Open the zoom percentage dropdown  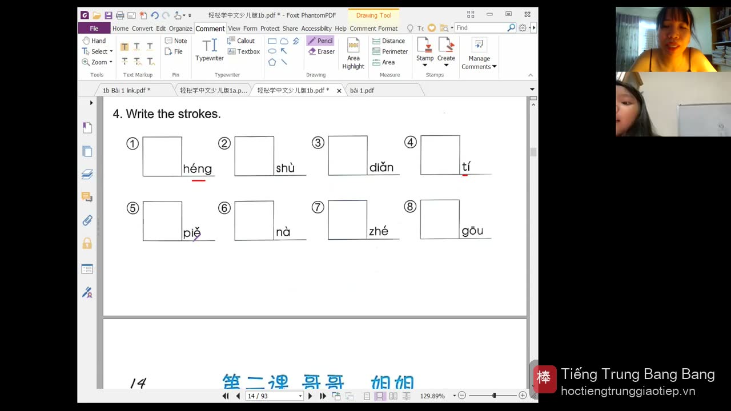(x=455, y=396)
